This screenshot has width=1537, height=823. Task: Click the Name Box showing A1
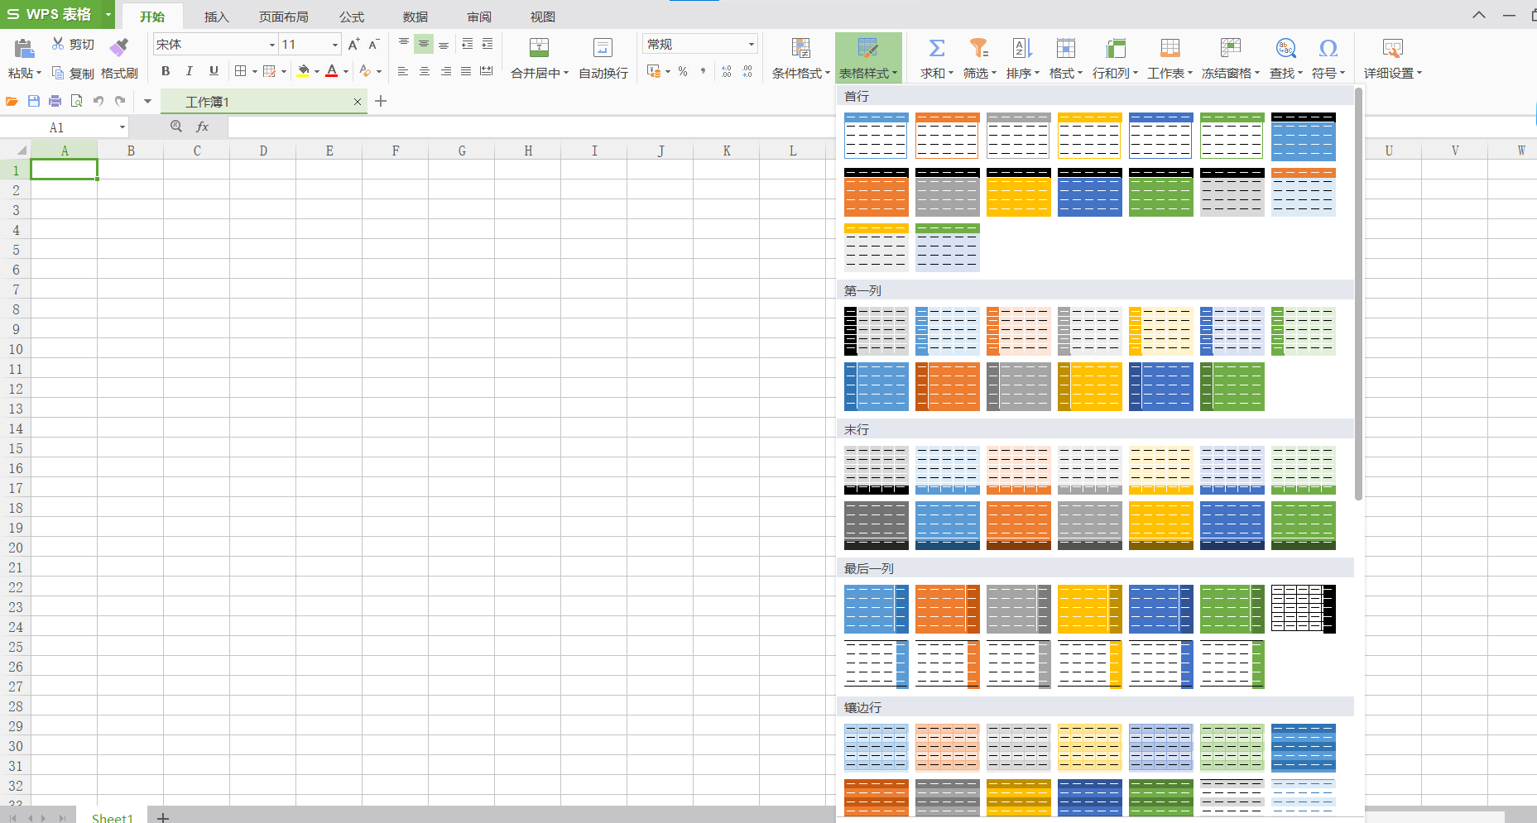[x=65, y=127]
